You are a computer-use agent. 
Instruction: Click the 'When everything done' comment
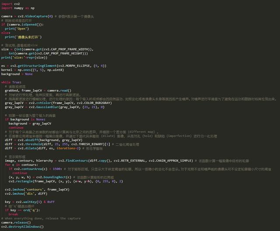(41, 218)
